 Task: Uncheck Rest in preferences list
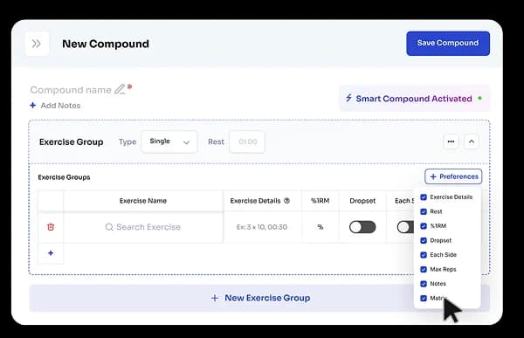point(424,211)
